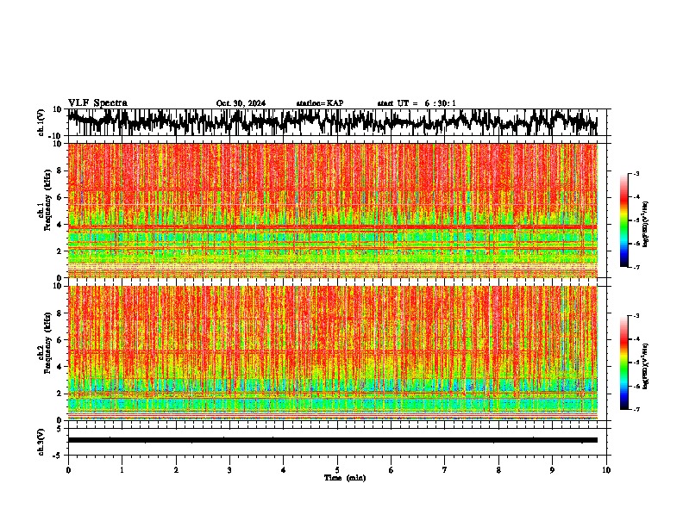The height and width of the screenshot is (527, 683).
Task: Click the red 3.8 kHz line in ch.1 spectrogram
Action: (x=333, y=227)
